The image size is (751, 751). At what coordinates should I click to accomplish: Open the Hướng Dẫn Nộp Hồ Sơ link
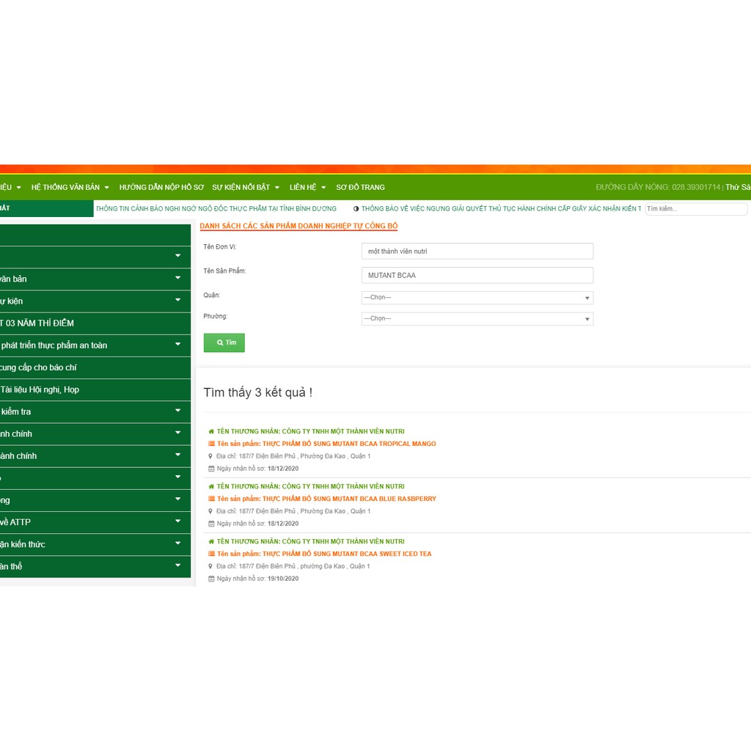click(x=161, y=188)
